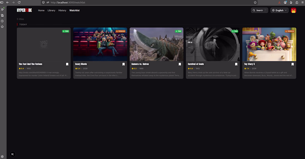Click the 9.4 star rating

(x=21, y=68)
